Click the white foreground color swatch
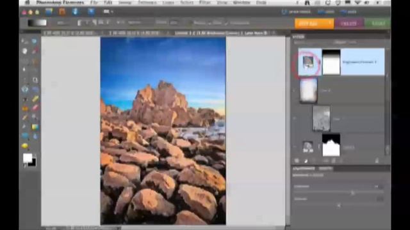 pyautogui.click(x=28, y=158)
